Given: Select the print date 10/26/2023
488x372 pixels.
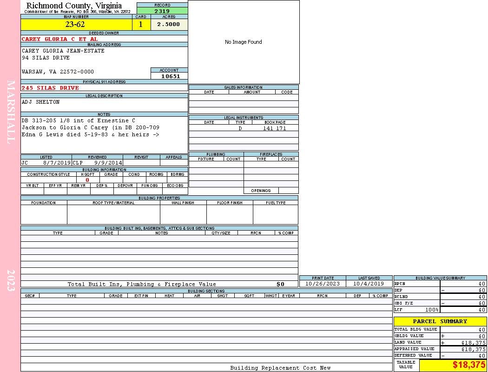Looking at the screenshot, I should (323, 284).
